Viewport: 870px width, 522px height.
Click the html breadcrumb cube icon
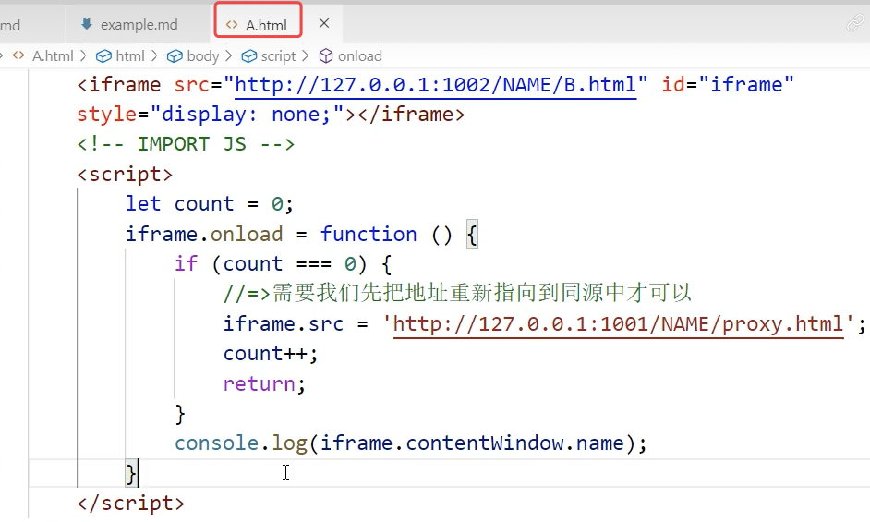(103, 56)
